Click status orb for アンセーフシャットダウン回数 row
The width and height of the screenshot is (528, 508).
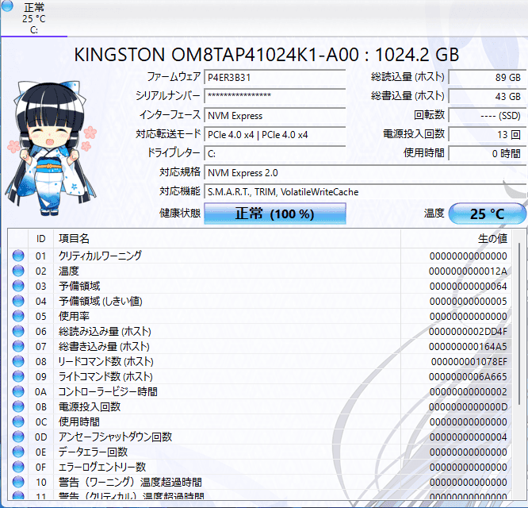pyautogui.click(x=18, y=437)
